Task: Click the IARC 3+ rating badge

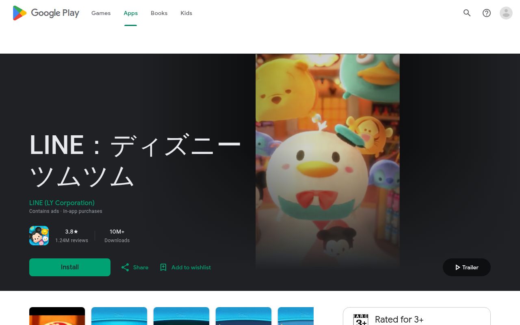Action: tap(361, 320)
